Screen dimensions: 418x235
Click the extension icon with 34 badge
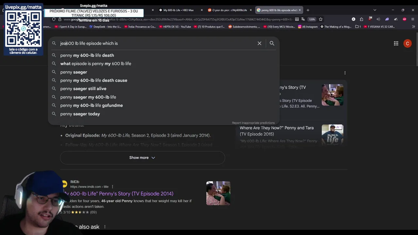click(x=370, y=19)
